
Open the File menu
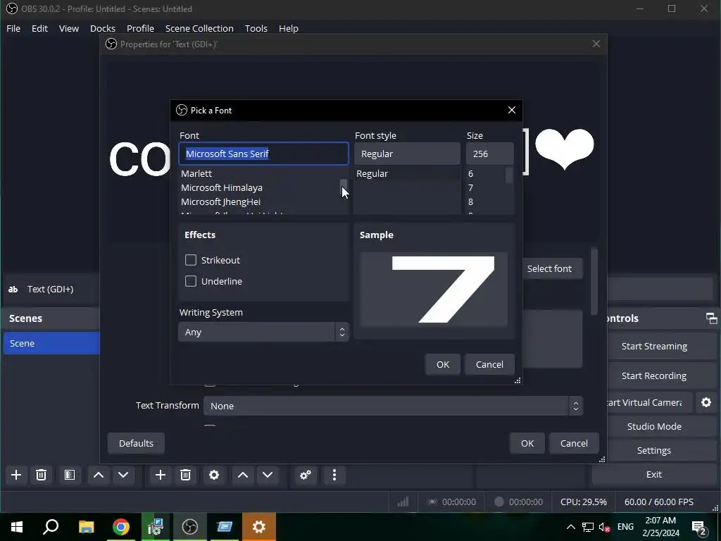pyautogui.click(x=13, y=28)
